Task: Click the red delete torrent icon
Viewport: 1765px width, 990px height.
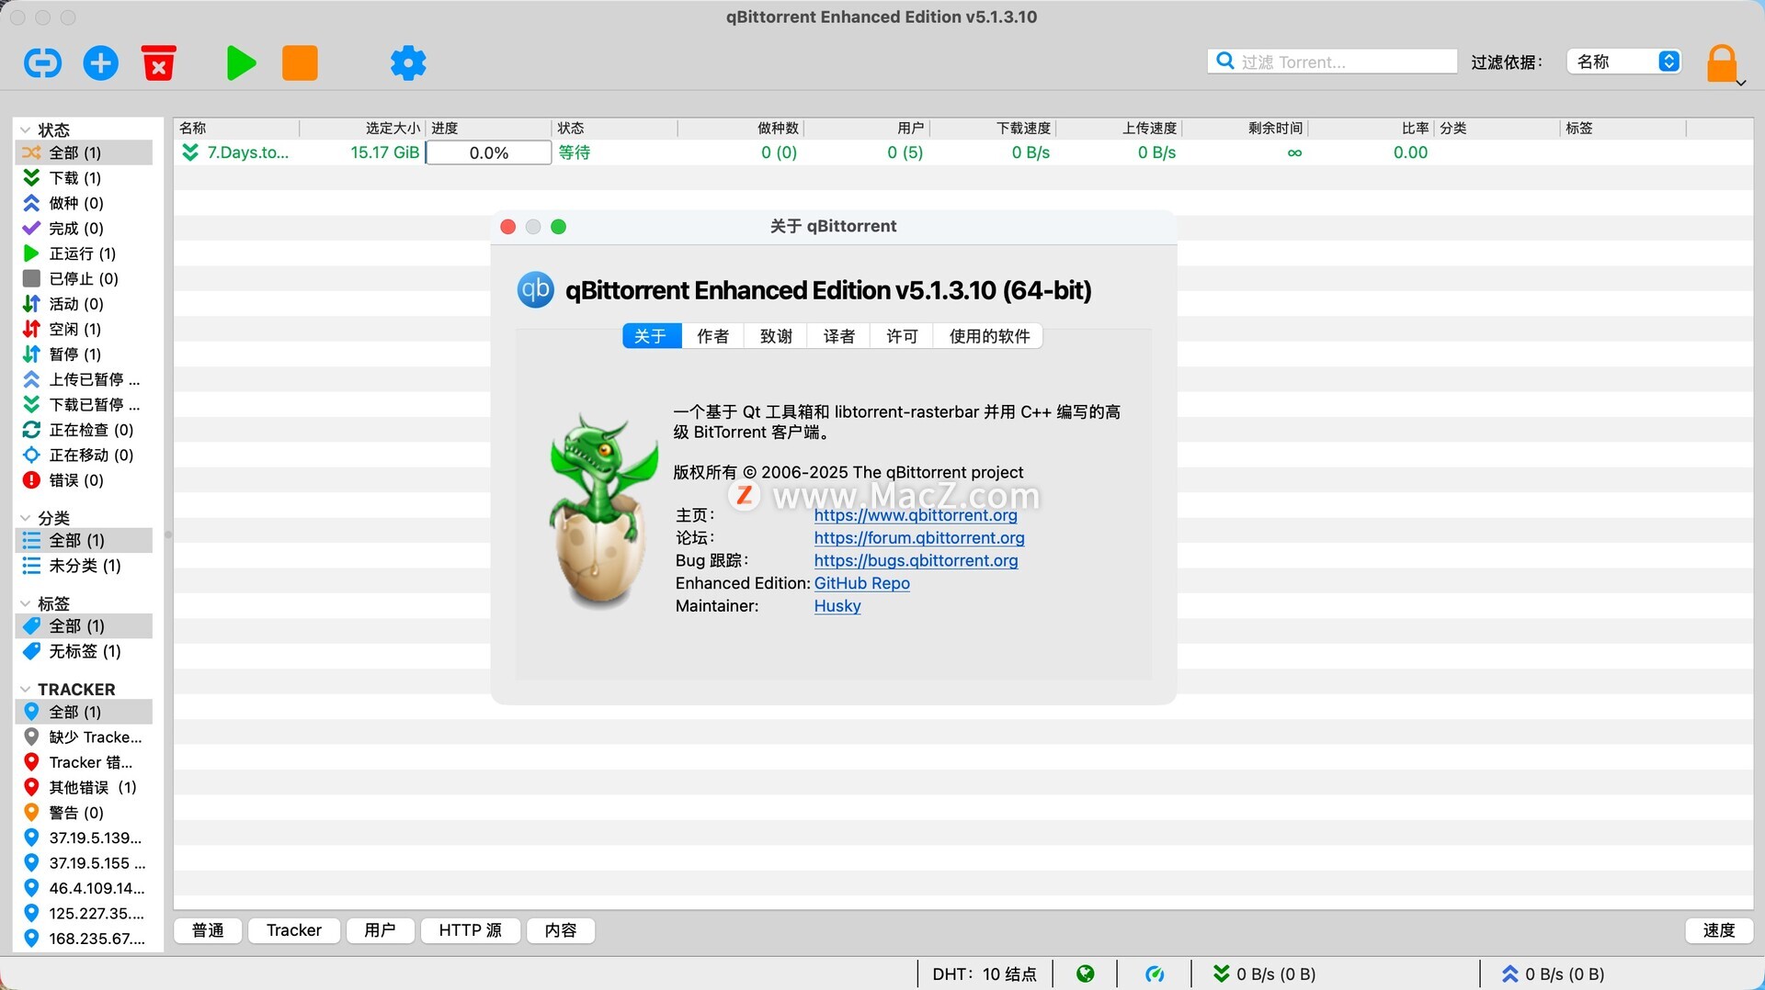Action: click(x=159, y=63)
